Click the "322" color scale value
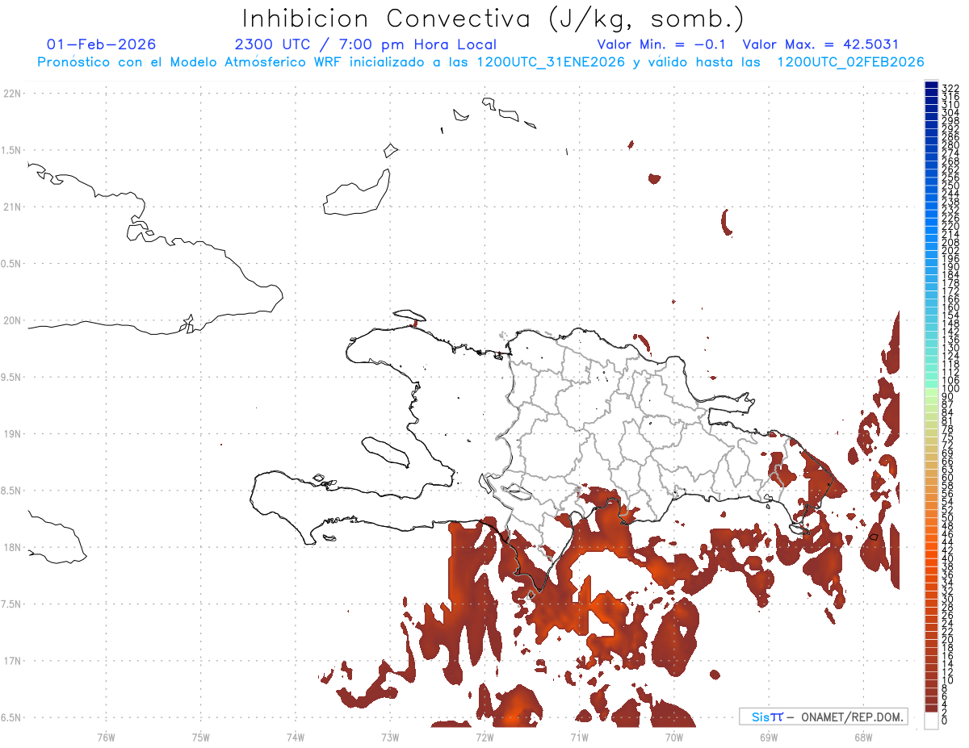 pyautogui.click(x=950, y=88)
